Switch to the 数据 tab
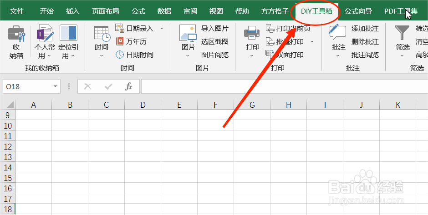The width and height of the screenshot is (428, 215). pyautogui.click(x=164, y=11)
